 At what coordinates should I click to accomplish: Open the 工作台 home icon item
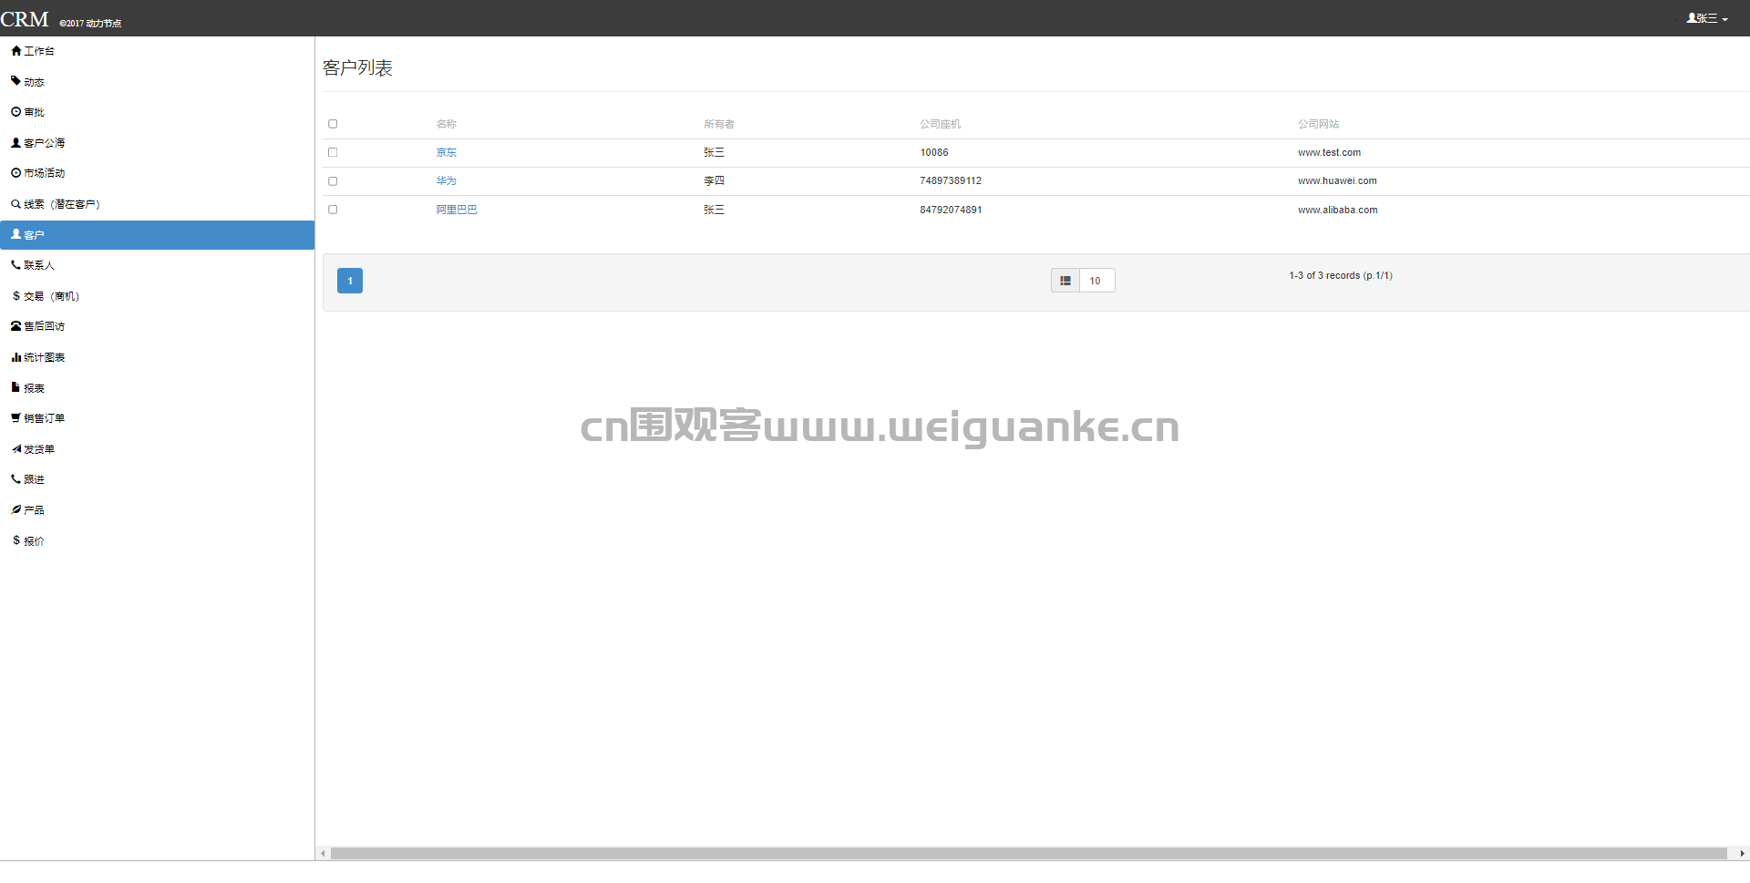[33, 51]
